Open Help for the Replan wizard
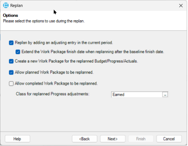Screen dimensions: 188x146 tap(17, 139)
